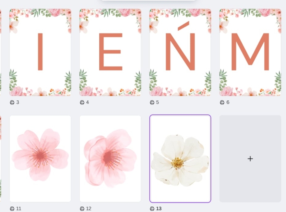The height and width of the screenshot is (212, 286).
Task: Click the page number label 13
Action: 159,209
